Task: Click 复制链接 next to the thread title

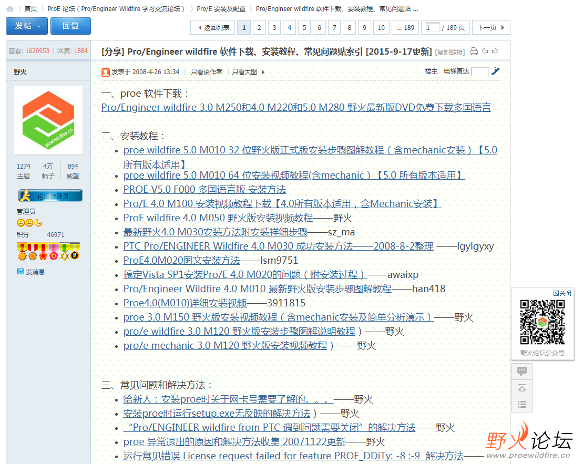Action: click(450, 53)
